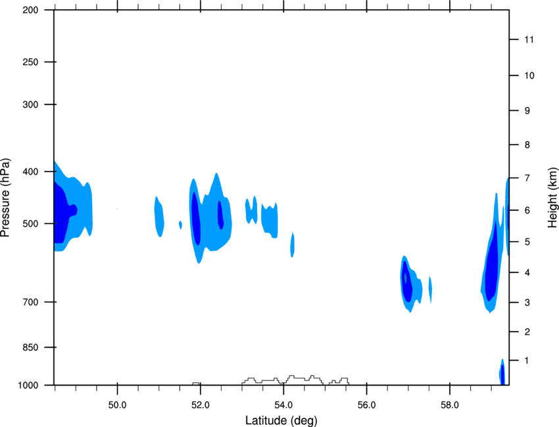This screenshot has height=427, width=559.
Task: Click the 6 km height label
Action: click(527, 210)
